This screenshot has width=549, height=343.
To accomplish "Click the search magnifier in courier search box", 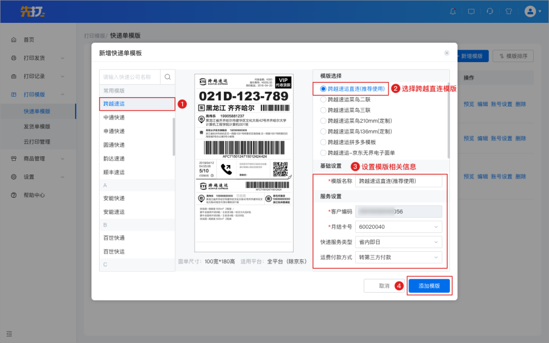I will tap(167, 77).
